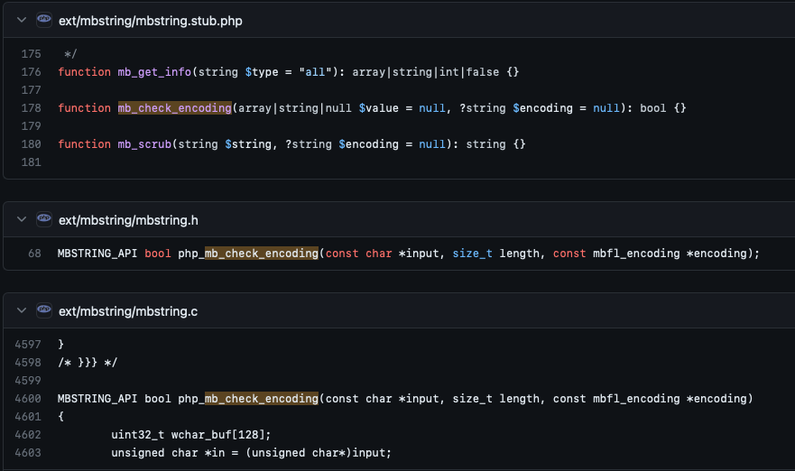
Task: Click line number 178
Action: click(x=31, y=108)
